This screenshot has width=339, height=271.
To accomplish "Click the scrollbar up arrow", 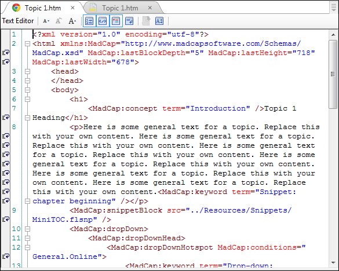I will click(x=333, y=35).
